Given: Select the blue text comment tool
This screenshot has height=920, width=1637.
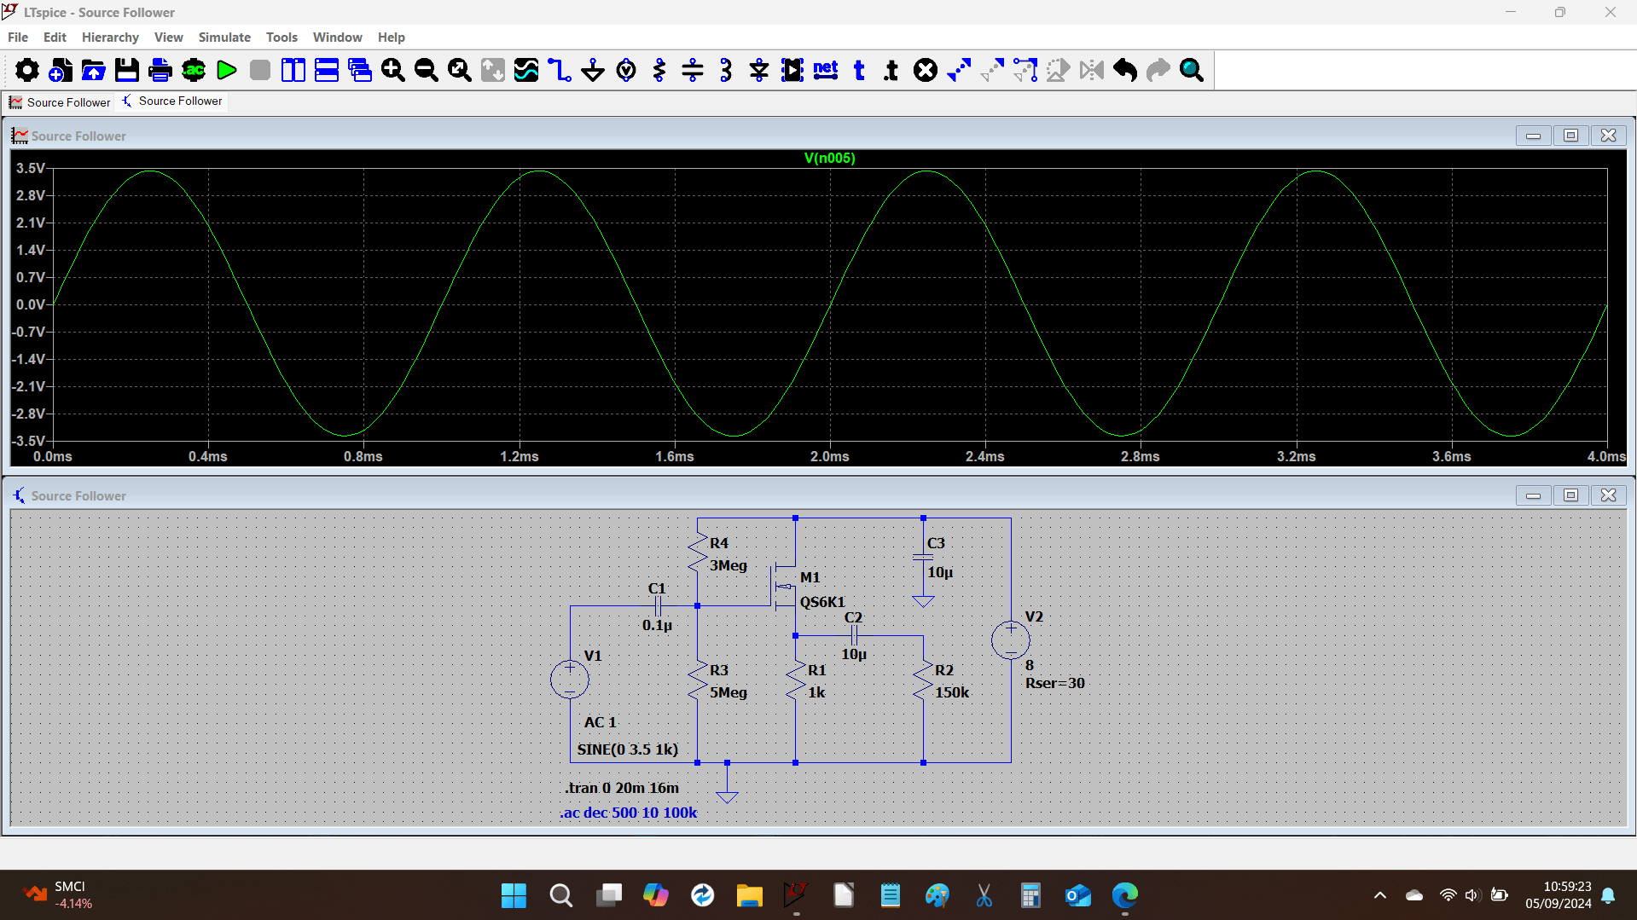Looking at the screenshot, I should pos(859,70).
